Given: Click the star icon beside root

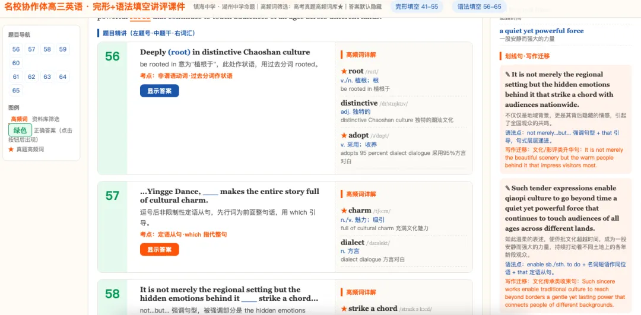Looking at the screenshot, I should pyautogui.click(x=344, y=71).
